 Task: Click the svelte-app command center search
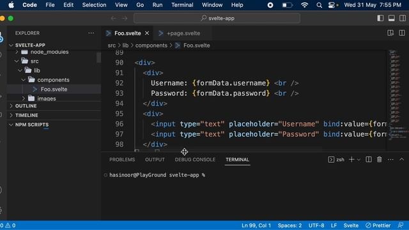(x=217, y=19)
